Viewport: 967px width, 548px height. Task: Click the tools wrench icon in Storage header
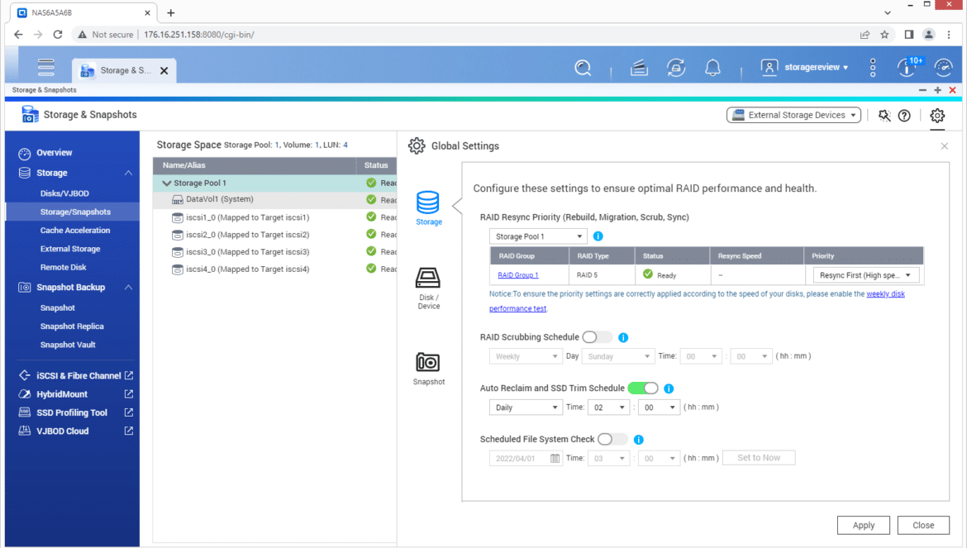pos(884,115)
